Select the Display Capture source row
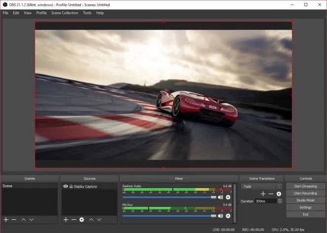Image resolution: width=327 pixels, height=233 pixels. pyautogui.click(x=89, y=186)
